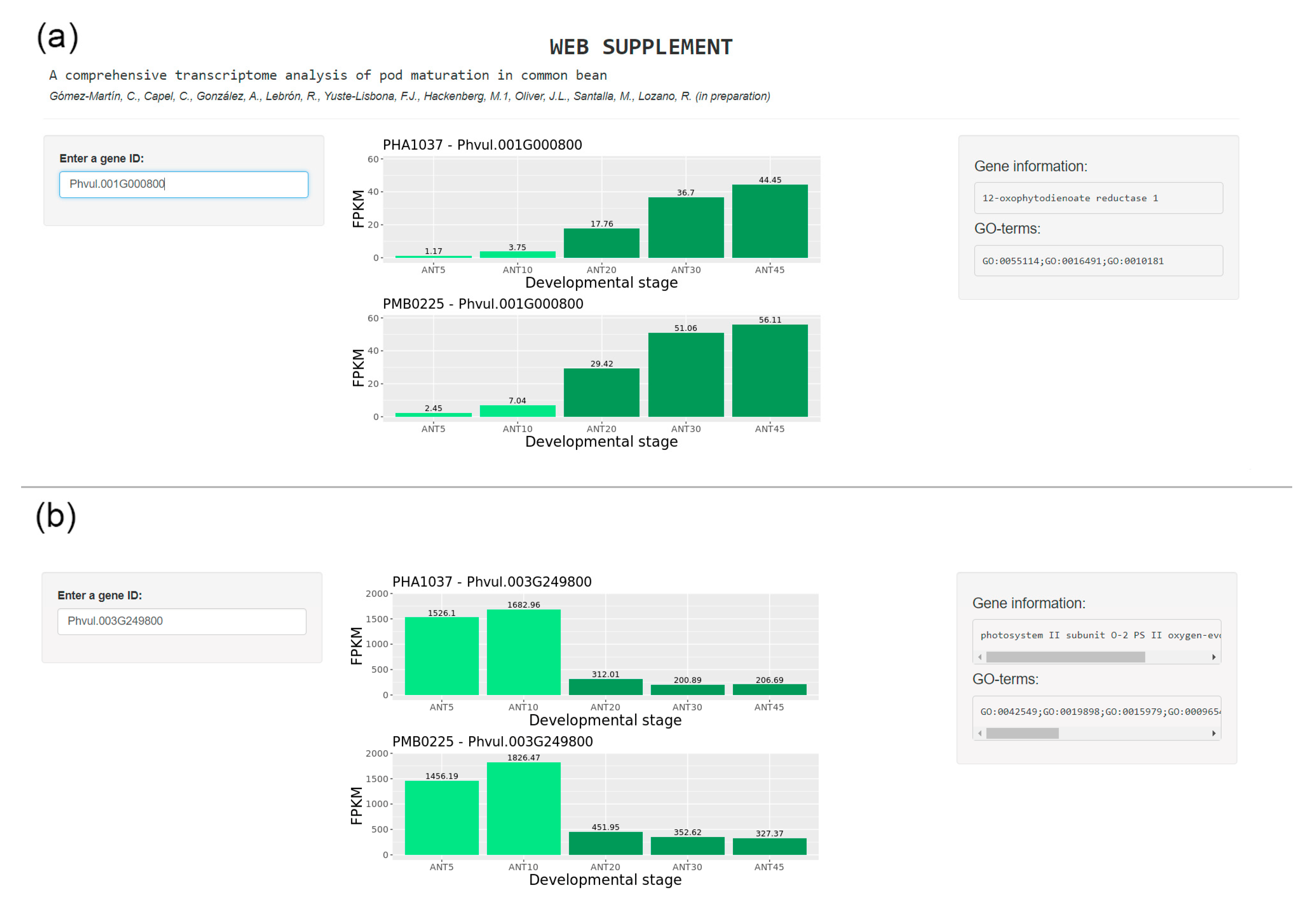Click right scroll arrow under GO:0042549 terms box
The width and height of the screenshot is (1314, 899).
coord(1213,734)
